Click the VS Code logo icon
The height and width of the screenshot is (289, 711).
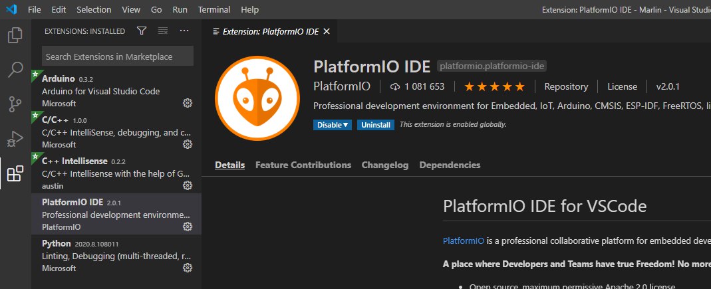11,9
